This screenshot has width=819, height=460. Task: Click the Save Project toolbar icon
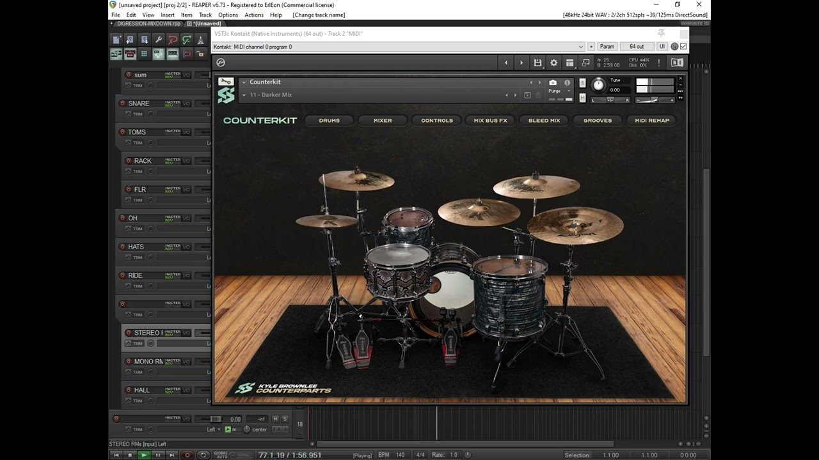pos(144,40)
